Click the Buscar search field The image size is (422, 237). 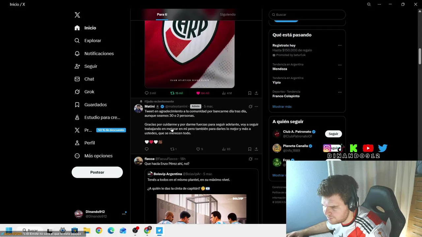(x=307, y=14)
